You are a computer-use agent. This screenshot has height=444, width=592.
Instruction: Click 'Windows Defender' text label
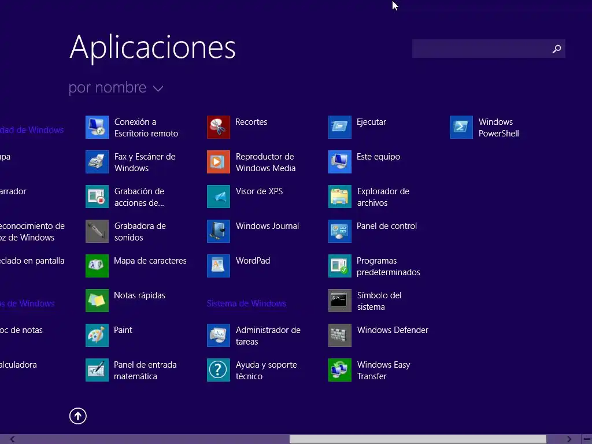click(x=393, y=330)
